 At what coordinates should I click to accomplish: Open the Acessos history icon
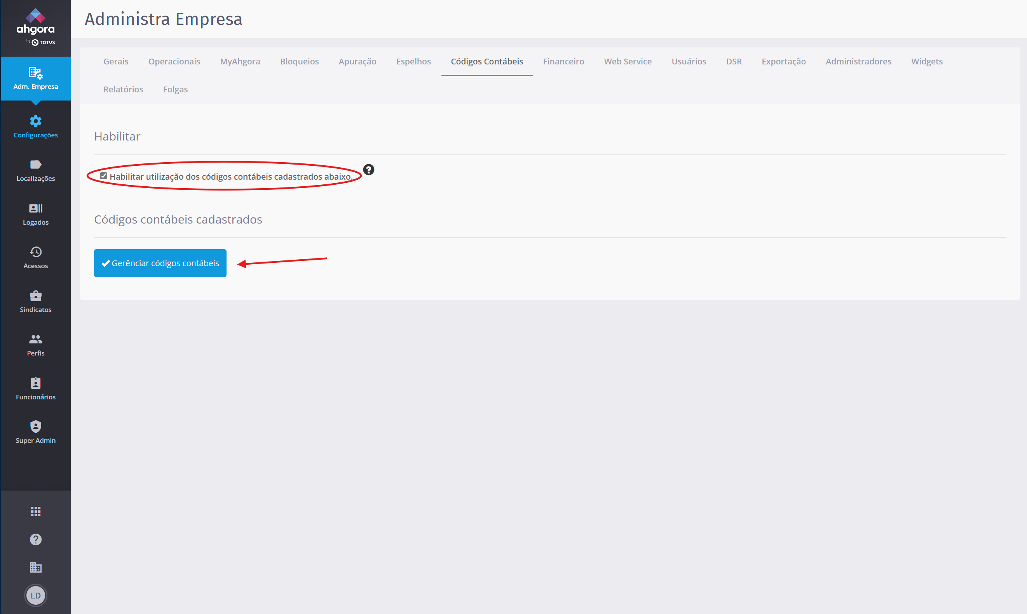point(36,251)
